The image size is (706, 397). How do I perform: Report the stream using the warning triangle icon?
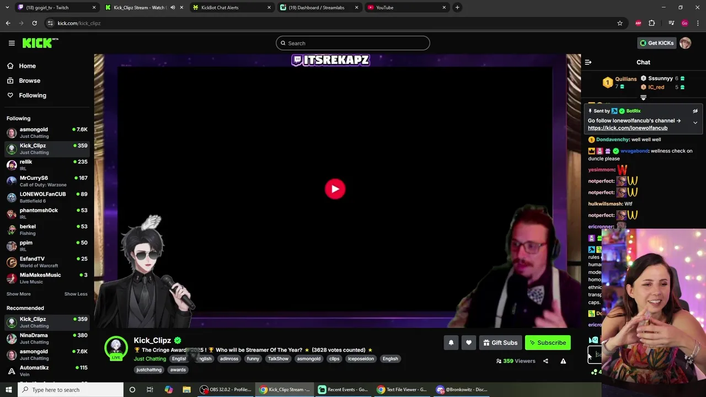(x=563, y=361)
